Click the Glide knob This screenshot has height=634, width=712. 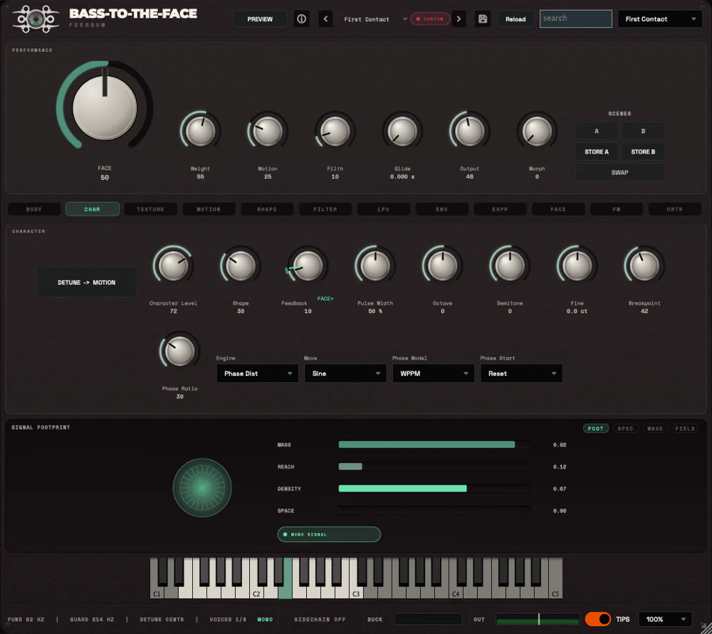click(402, 131)
